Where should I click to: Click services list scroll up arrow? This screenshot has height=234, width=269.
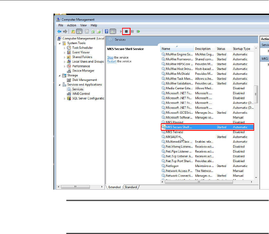coord(256,48)
